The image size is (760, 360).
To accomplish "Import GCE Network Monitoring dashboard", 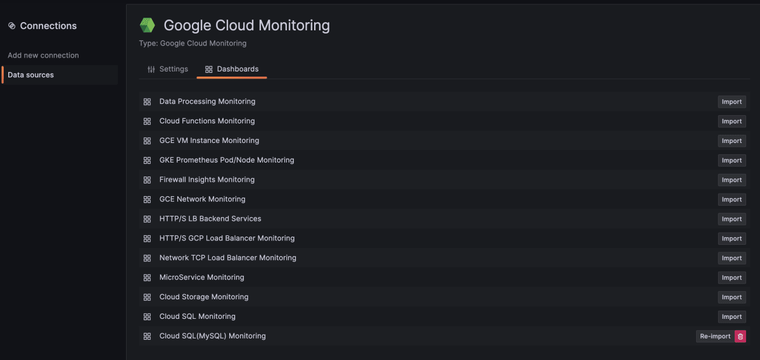I will pyautogui.click(x=731, y=200).
